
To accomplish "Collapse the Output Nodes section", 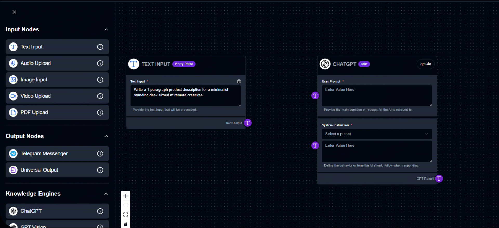I will coord(106,136).
